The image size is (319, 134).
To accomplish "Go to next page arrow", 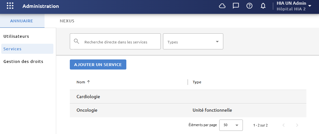I will 297,125.
